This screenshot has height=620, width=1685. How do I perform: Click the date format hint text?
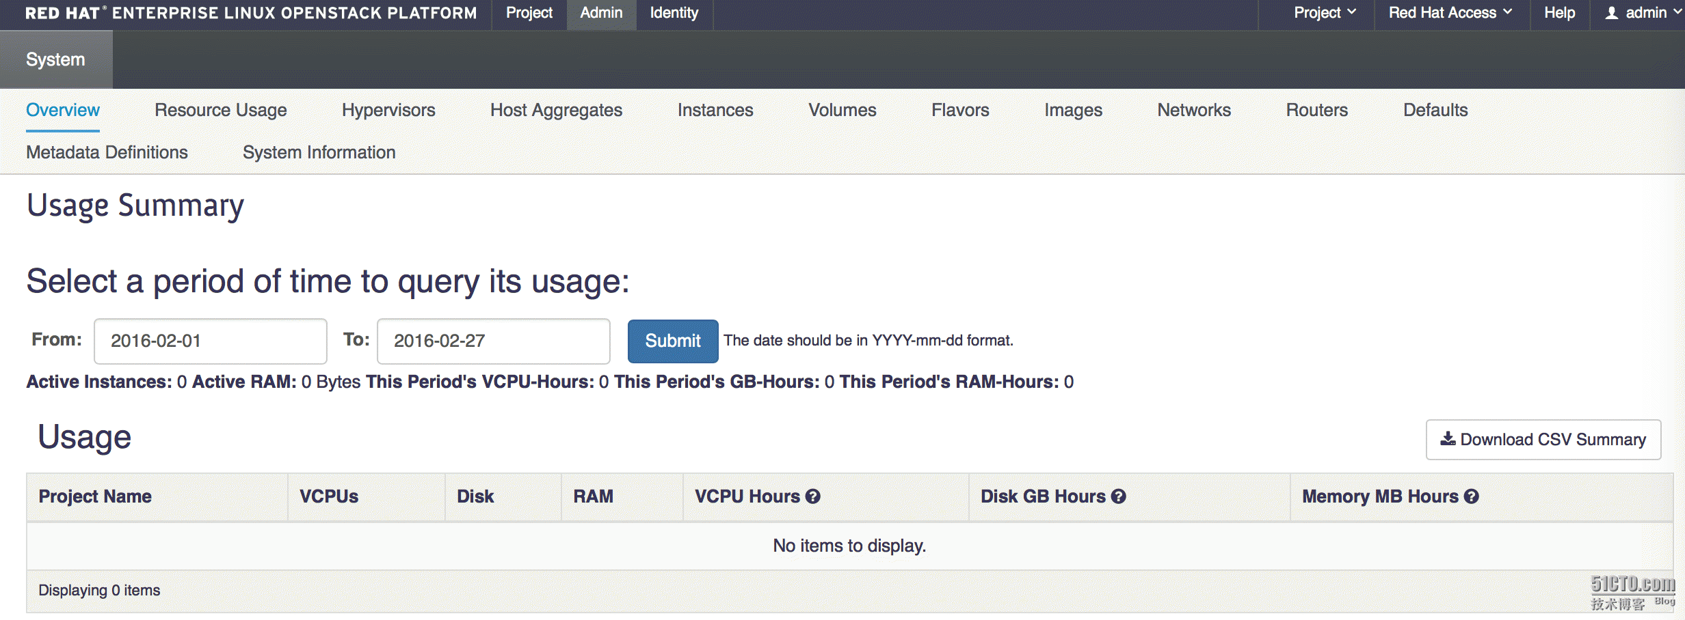point(868,340)
